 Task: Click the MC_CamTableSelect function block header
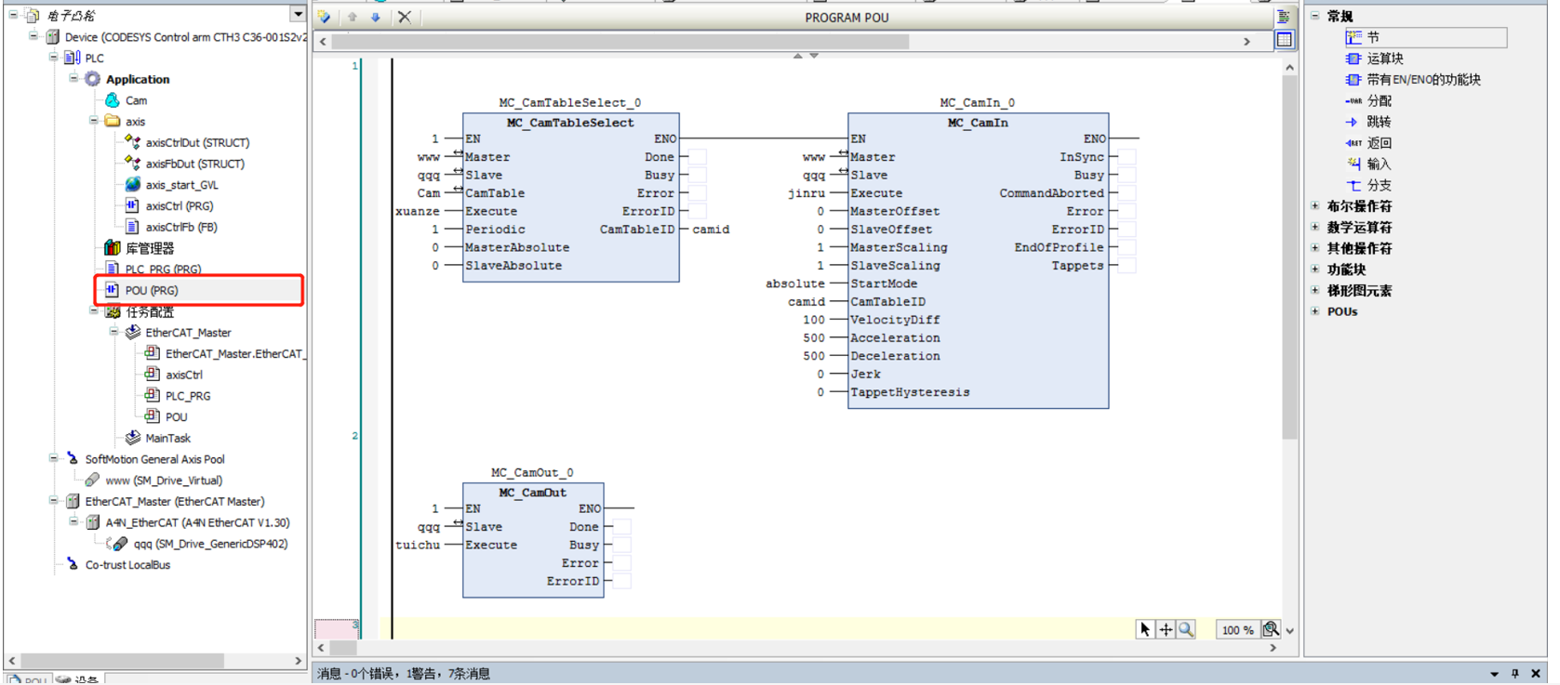click(x=570, y=123)
